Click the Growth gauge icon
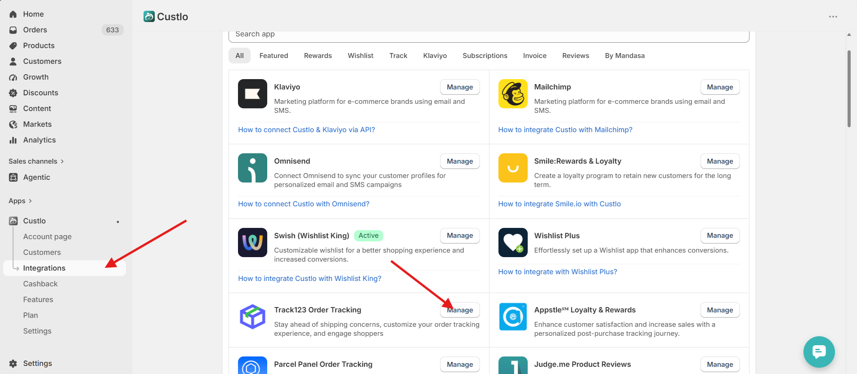Viewport: 857px width, 374px height. (13, 77)
